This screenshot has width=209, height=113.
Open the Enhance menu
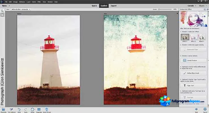(22, 2)
